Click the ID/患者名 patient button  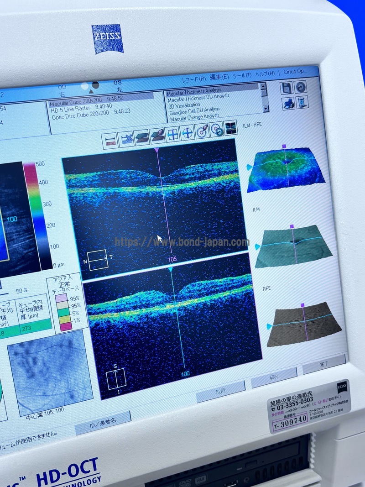(x=103, y=422)
